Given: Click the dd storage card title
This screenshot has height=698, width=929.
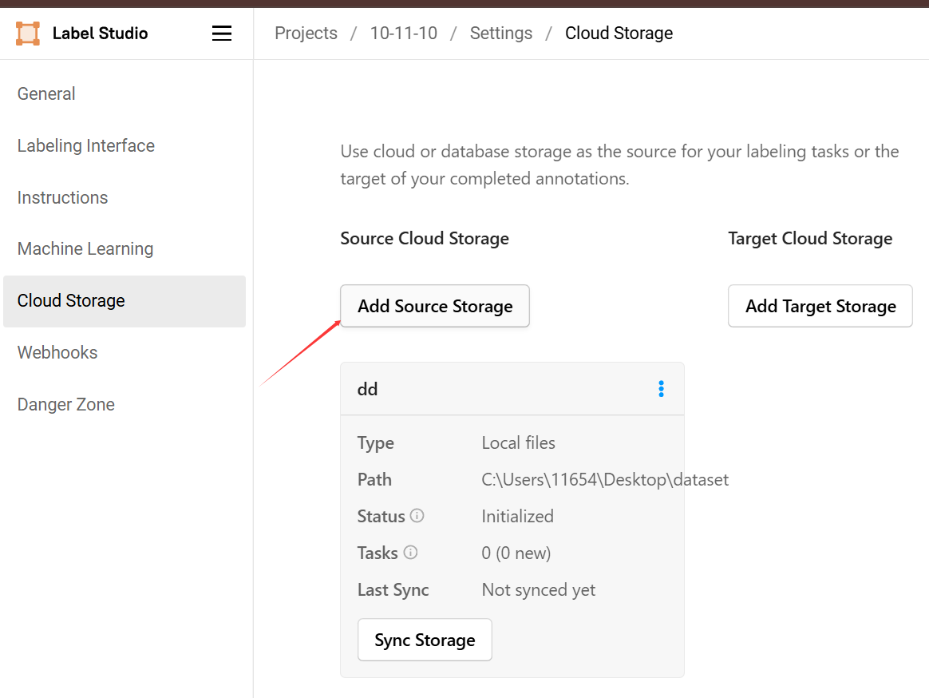Looking at the screenshot, I should point(367,389).
